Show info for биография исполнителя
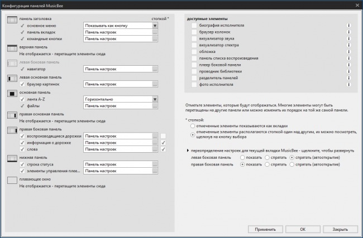This screenshot has height=238, width=363. pos(348,26)
